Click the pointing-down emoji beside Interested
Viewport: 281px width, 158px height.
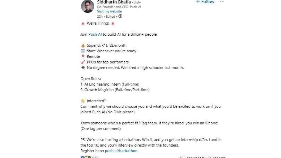(83, 101)
